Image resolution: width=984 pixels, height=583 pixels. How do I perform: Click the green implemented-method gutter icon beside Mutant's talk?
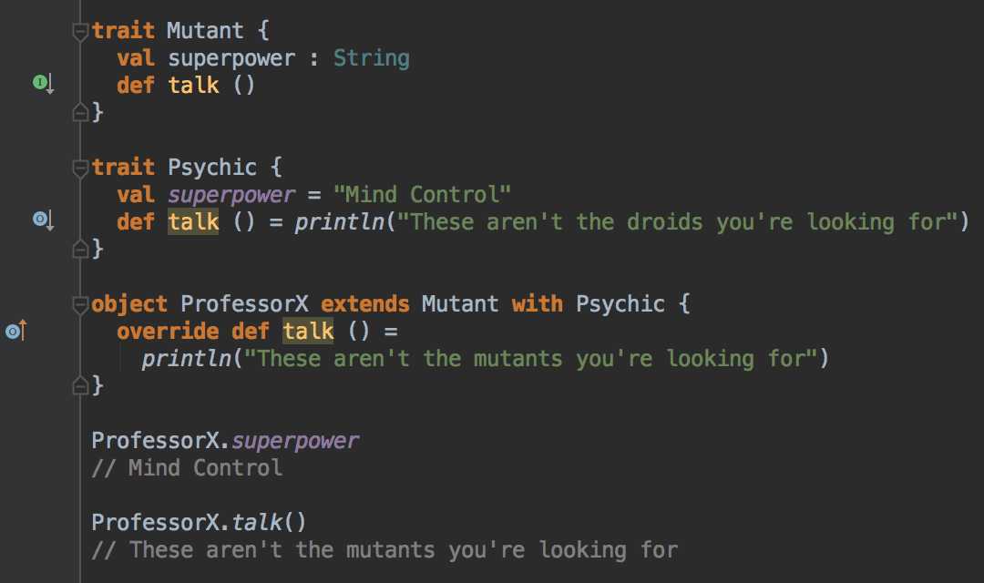coord(41,84)
